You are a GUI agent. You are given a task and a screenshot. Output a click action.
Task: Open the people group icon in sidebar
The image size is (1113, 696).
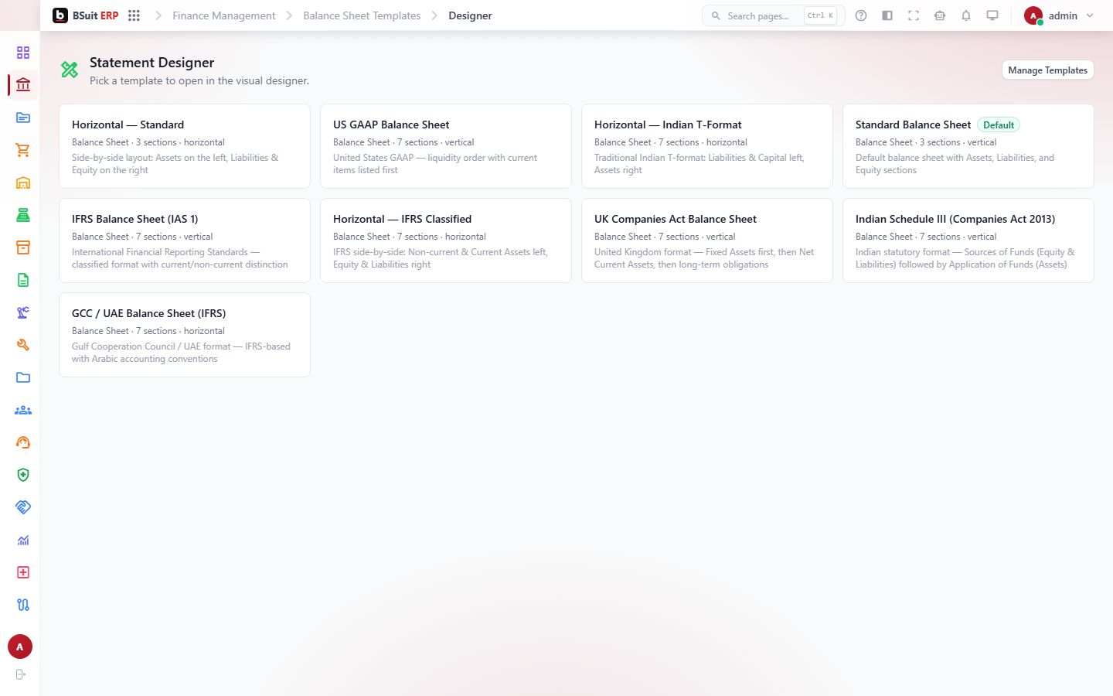[x=23, y=410]
